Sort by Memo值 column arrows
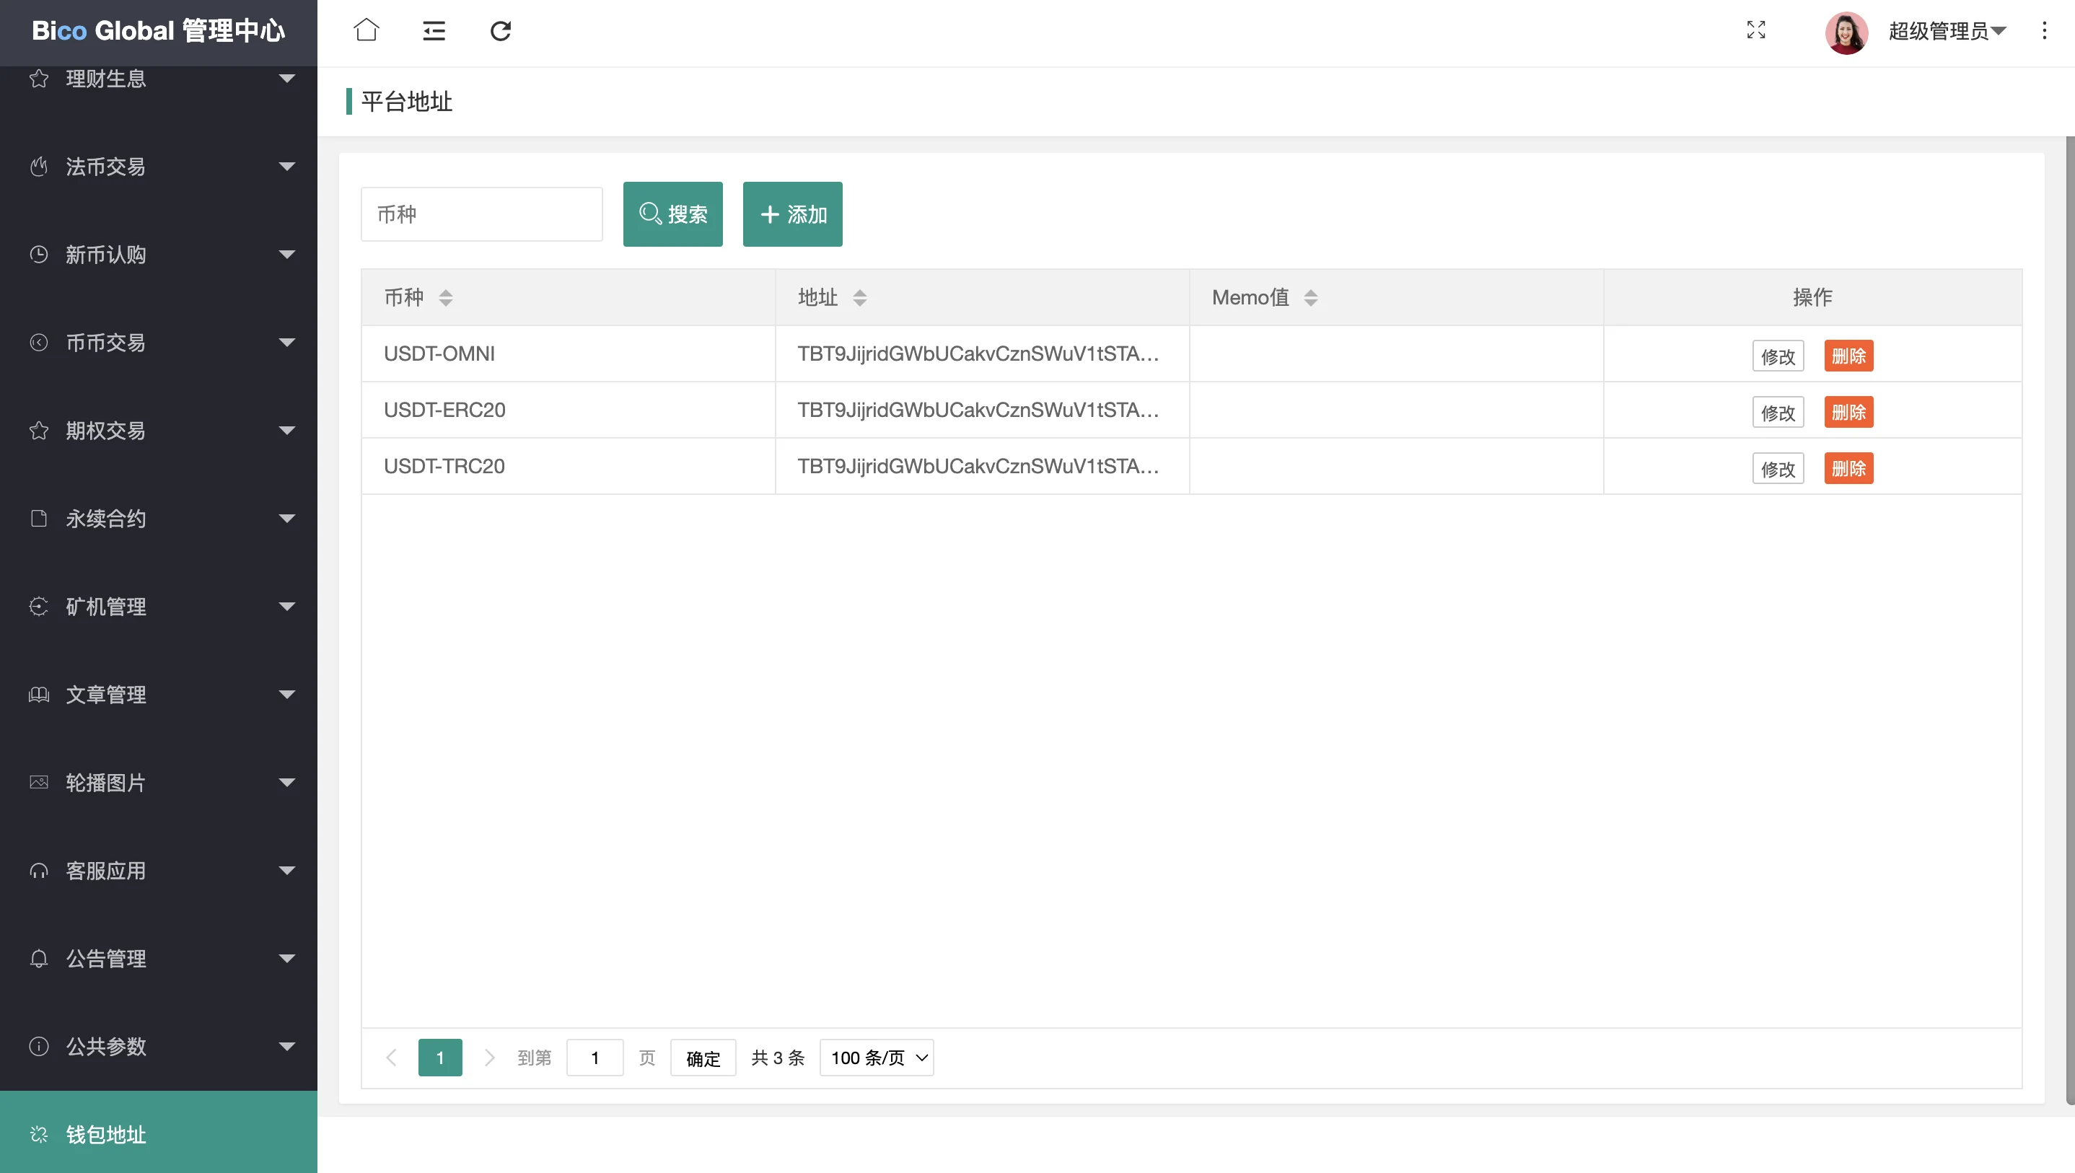Screen dimensions: 2075x1173 pyautogui.click(x=1310, y=298)
